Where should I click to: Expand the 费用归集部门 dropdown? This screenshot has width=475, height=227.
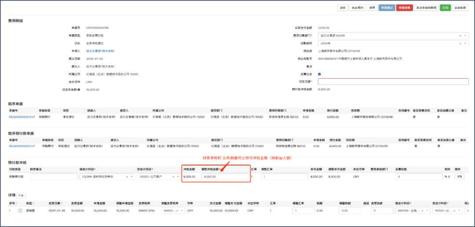(x=465, y=36)
